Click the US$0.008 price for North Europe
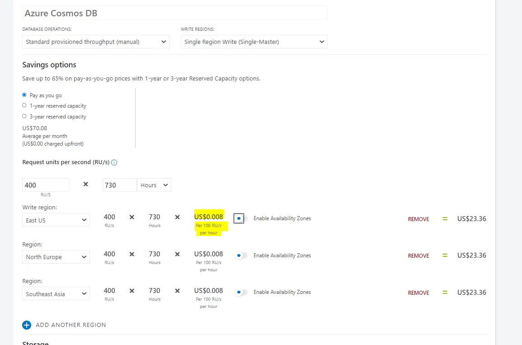522x345 pixels. coord(208,254)
